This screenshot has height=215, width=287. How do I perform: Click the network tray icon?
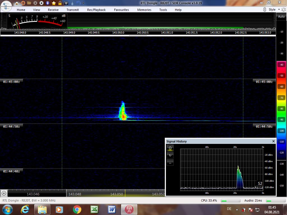[x=257, y=209]
